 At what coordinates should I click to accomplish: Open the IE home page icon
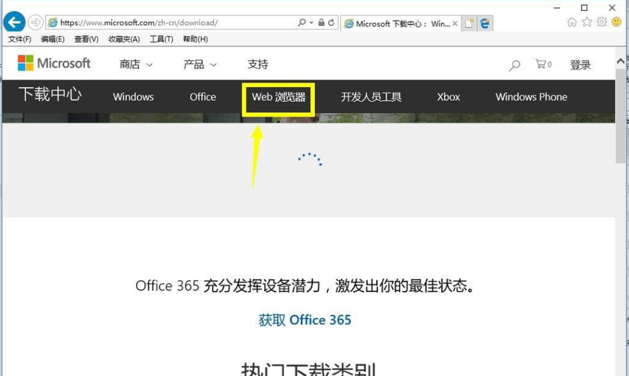[572, 22]
